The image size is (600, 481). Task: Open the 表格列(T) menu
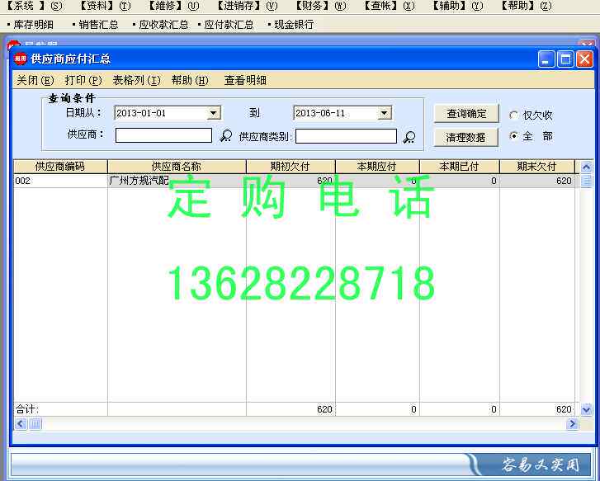137,80
